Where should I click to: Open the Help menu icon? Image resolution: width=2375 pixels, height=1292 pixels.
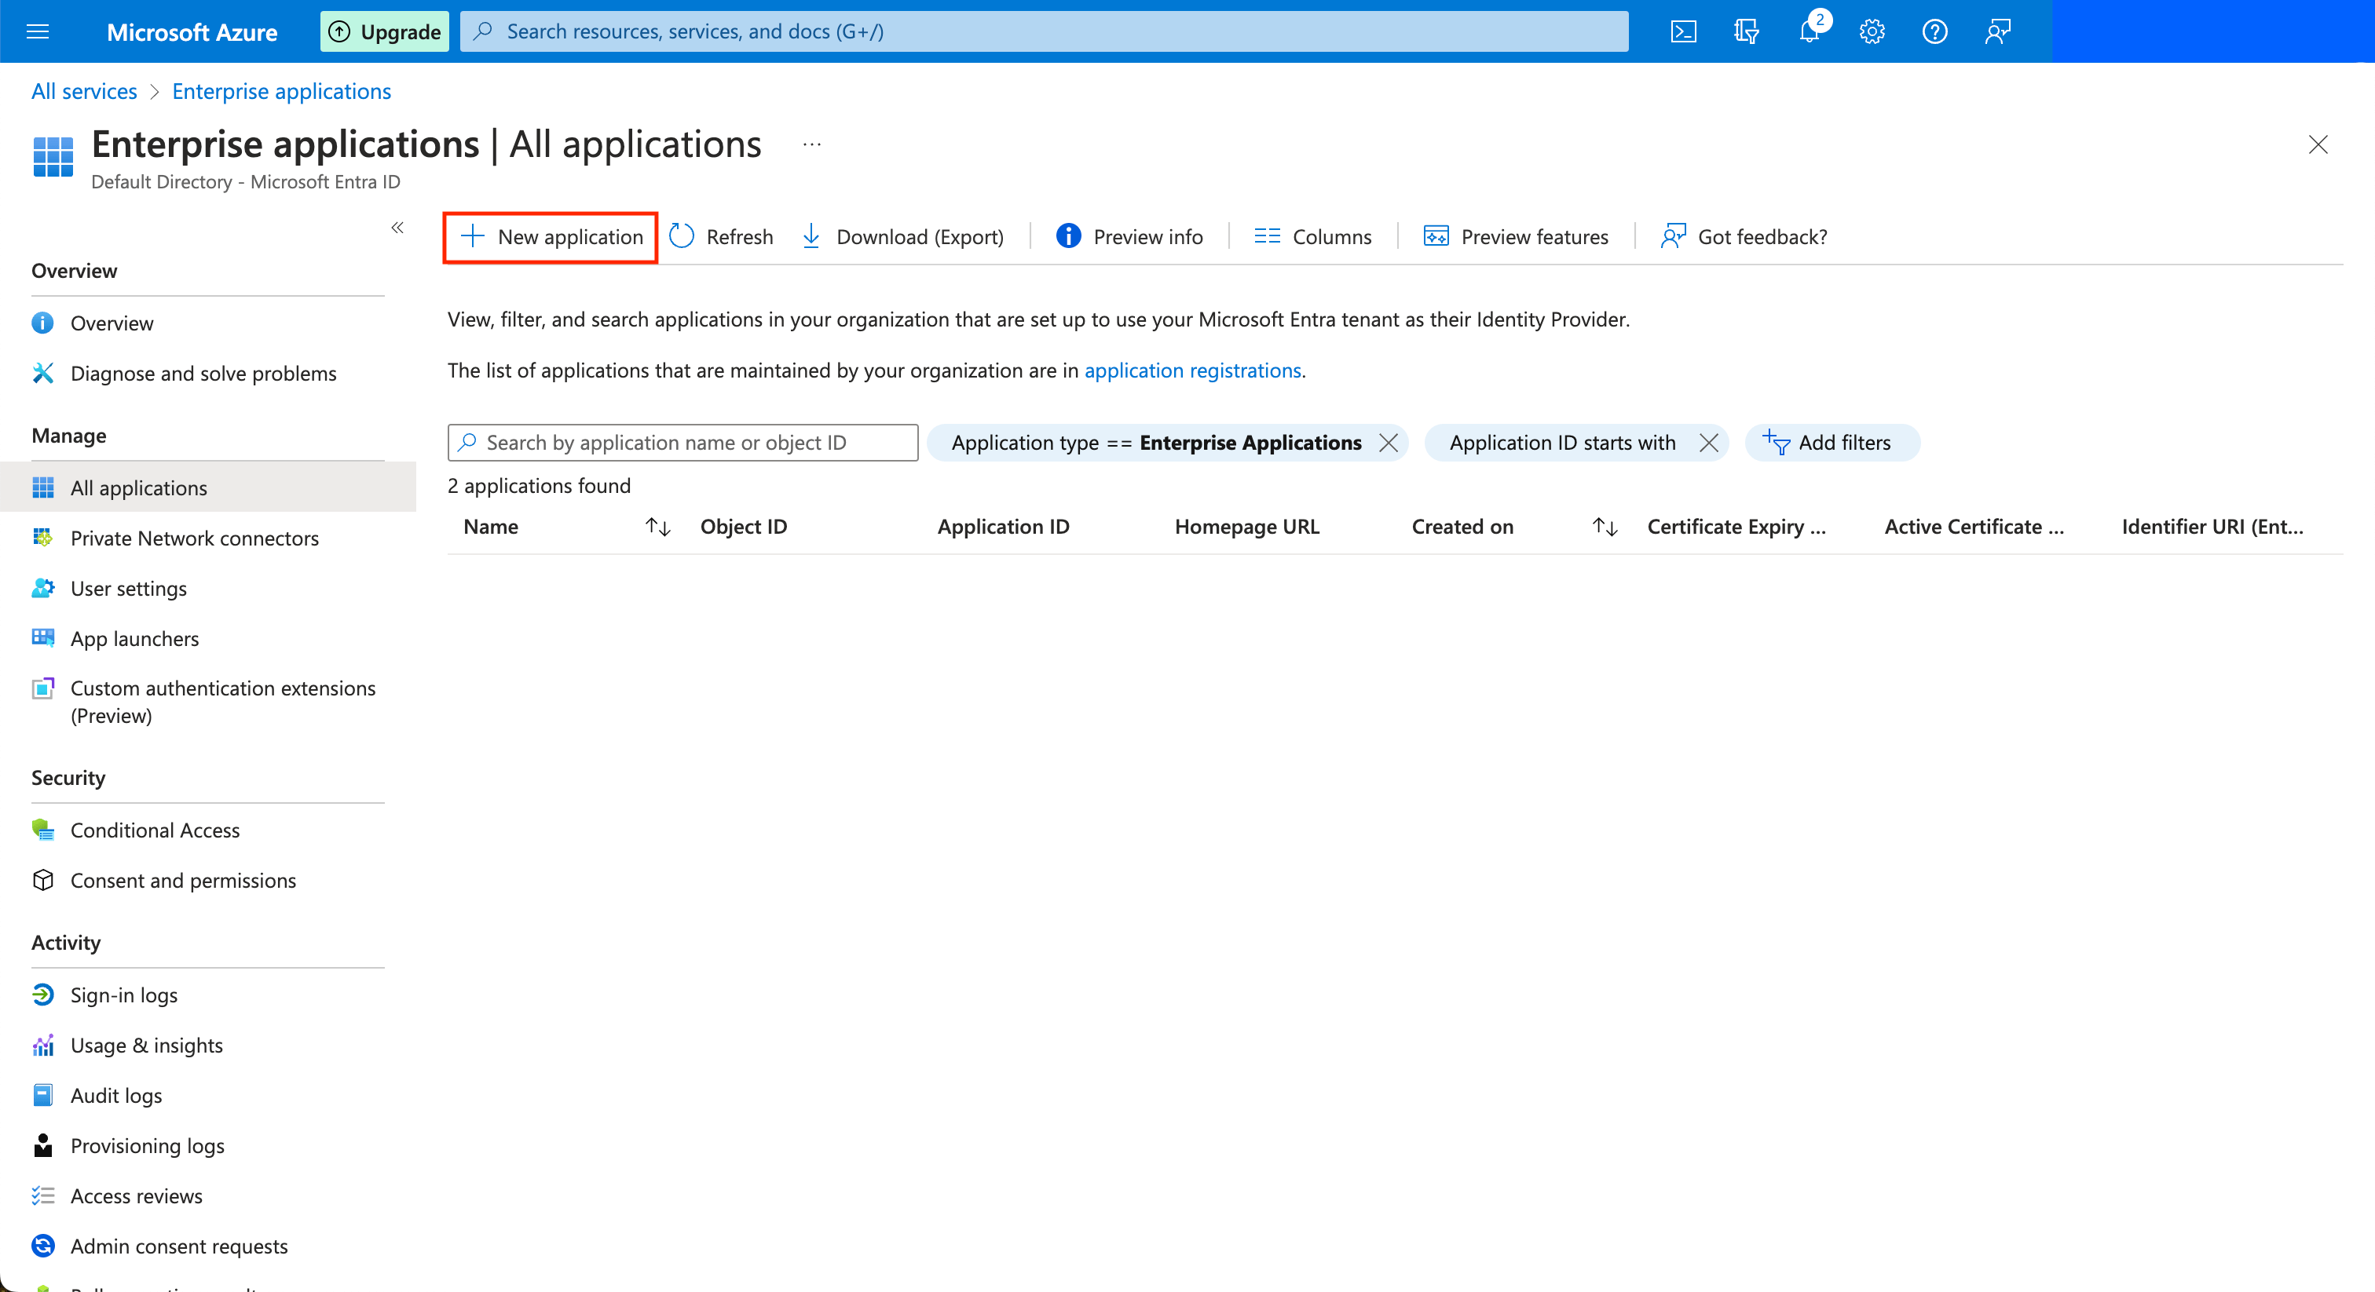click(x=1934, y=31)
